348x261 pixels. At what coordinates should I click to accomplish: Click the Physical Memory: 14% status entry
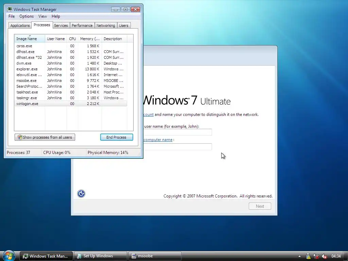point(108,153)
